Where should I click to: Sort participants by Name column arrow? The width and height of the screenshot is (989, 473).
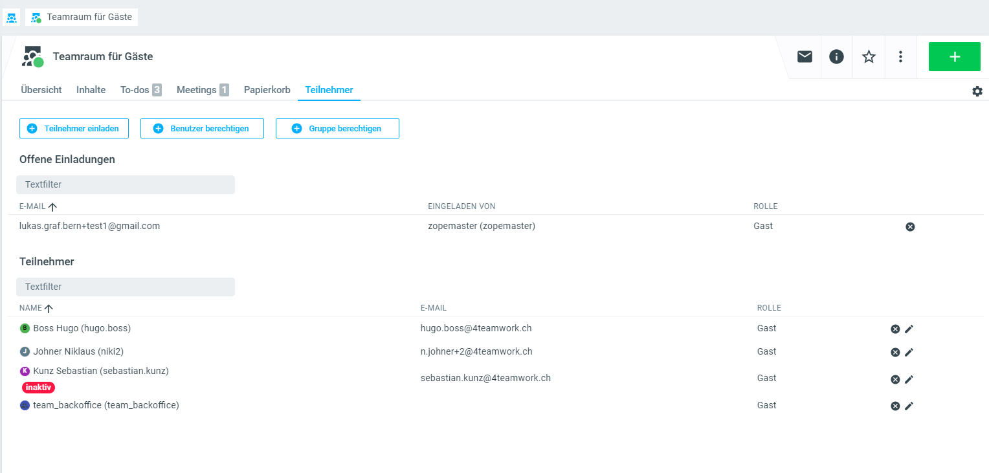coord(49,309)
